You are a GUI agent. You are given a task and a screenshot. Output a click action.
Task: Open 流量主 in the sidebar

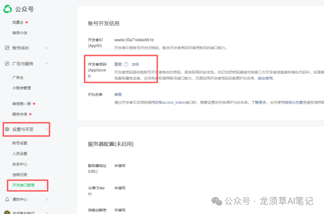(x=18, y=22)
